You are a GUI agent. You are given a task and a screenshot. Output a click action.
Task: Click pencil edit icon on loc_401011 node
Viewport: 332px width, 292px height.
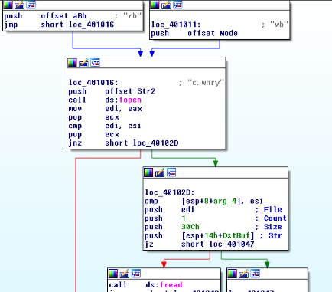click(x=166, y=5)
